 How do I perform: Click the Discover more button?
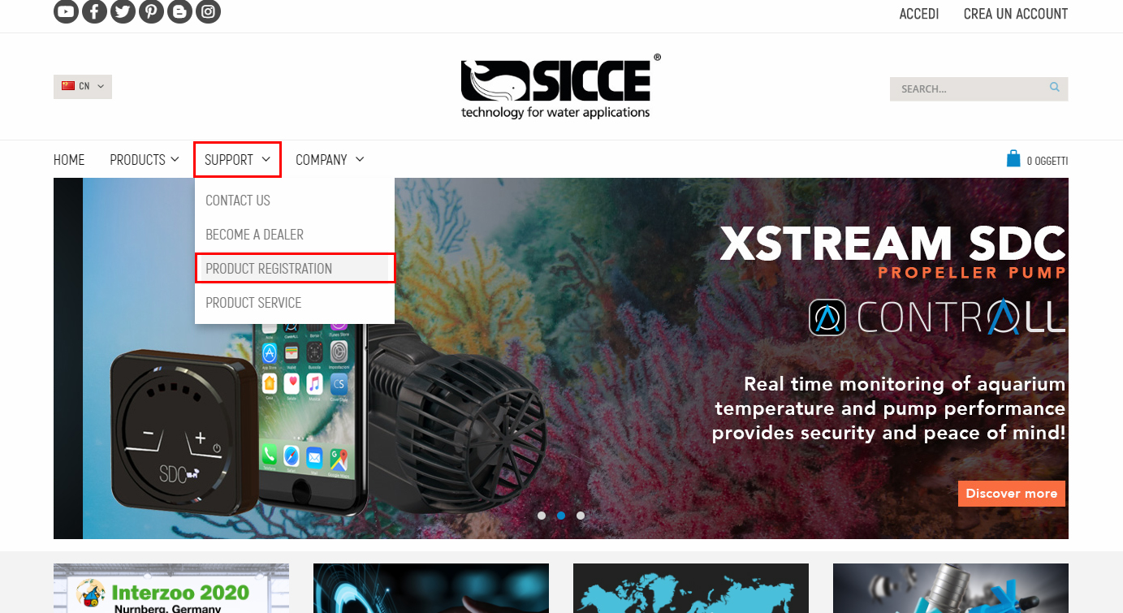click(1012, 494)
